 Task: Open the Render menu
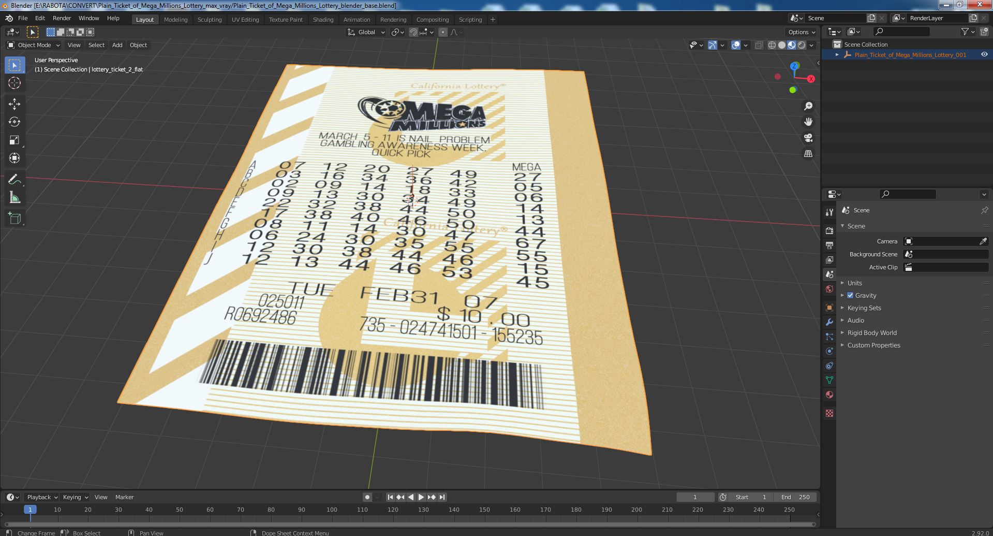click(x=62, y=18)
